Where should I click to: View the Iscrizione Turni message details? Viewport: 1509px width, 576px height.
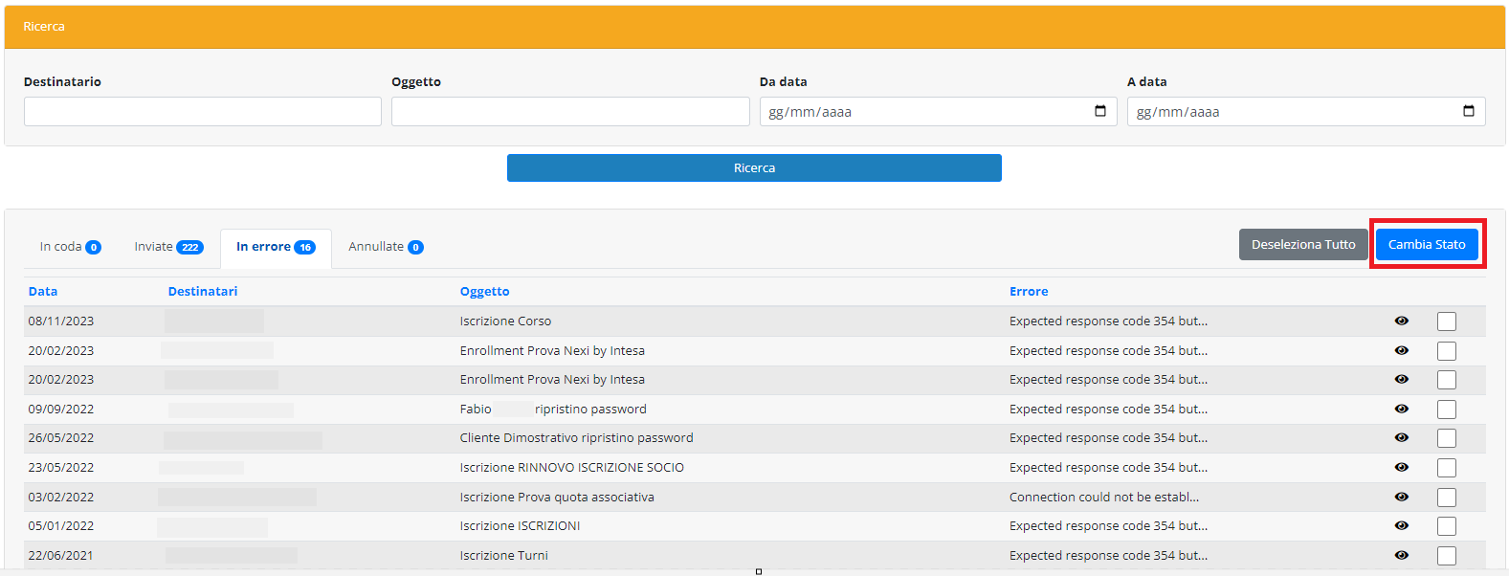tap(1401, 556)
